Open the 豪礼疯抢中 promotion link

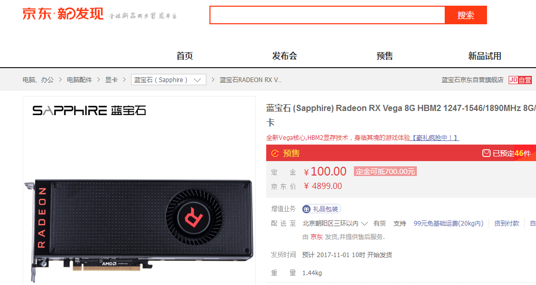[434, 137]
